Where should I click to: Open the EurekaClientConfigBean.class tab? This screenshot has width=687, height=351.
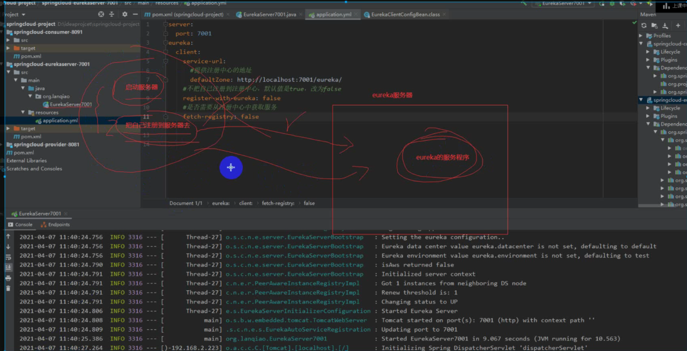[406, 15]
